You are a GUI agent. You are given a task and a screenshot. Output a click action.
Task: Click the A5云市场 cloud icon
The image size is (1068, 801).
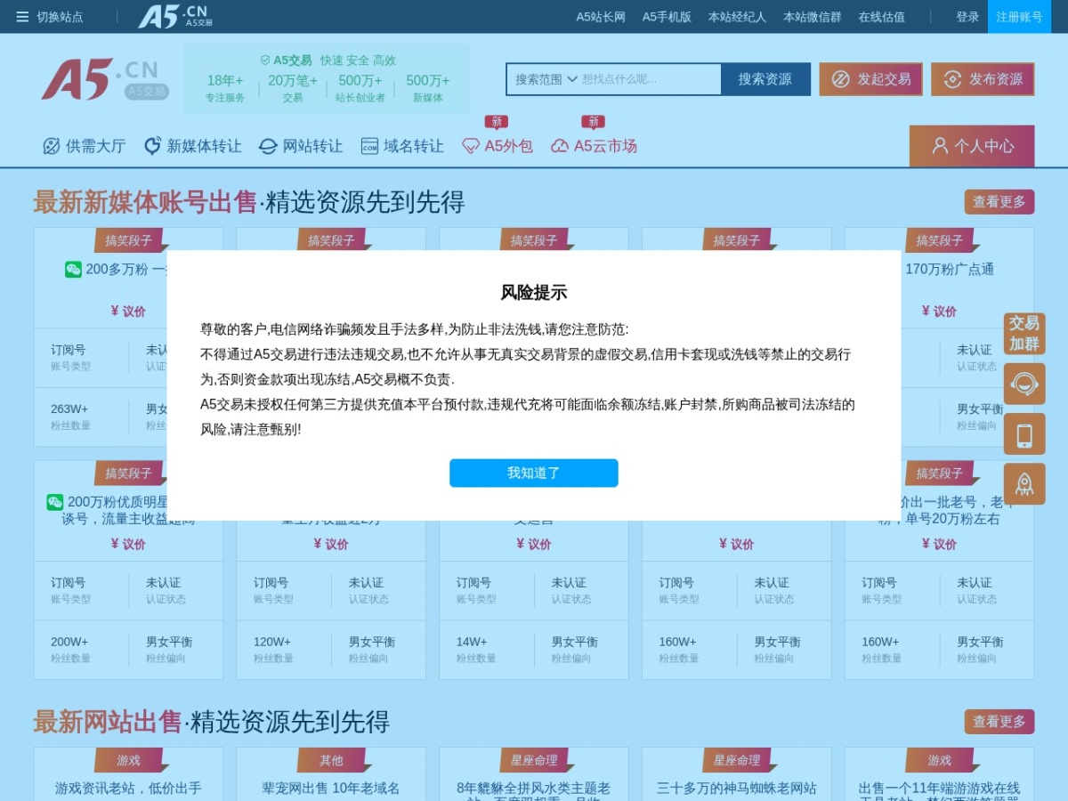pyautogui.click(x=560, y=146)
